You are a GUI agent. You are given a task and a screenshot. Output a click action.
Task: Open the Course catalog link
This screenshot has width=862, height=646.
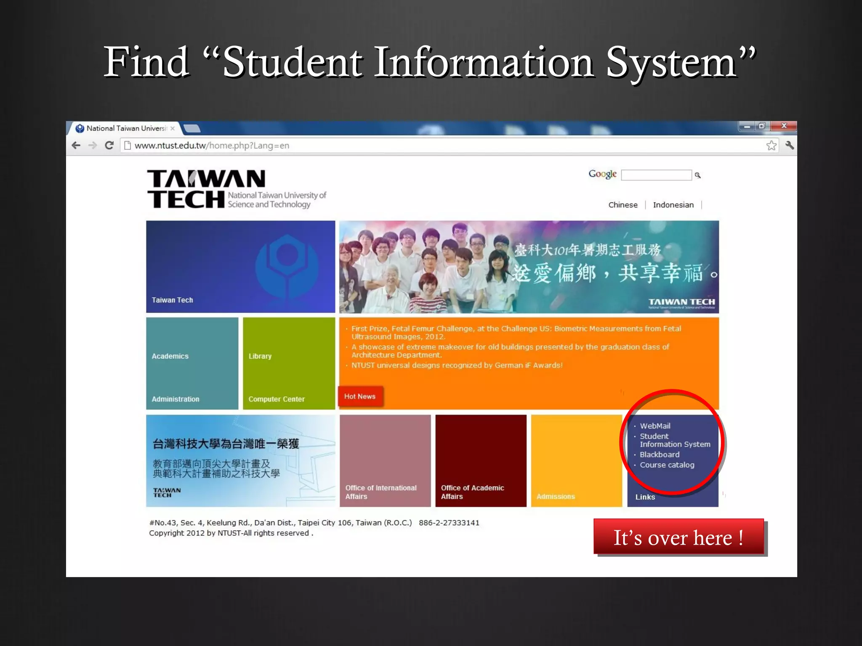click(667, 465)
